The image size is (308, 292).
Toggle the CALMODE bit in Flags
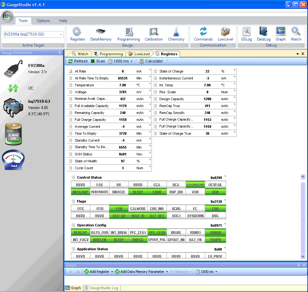(138, 208)
